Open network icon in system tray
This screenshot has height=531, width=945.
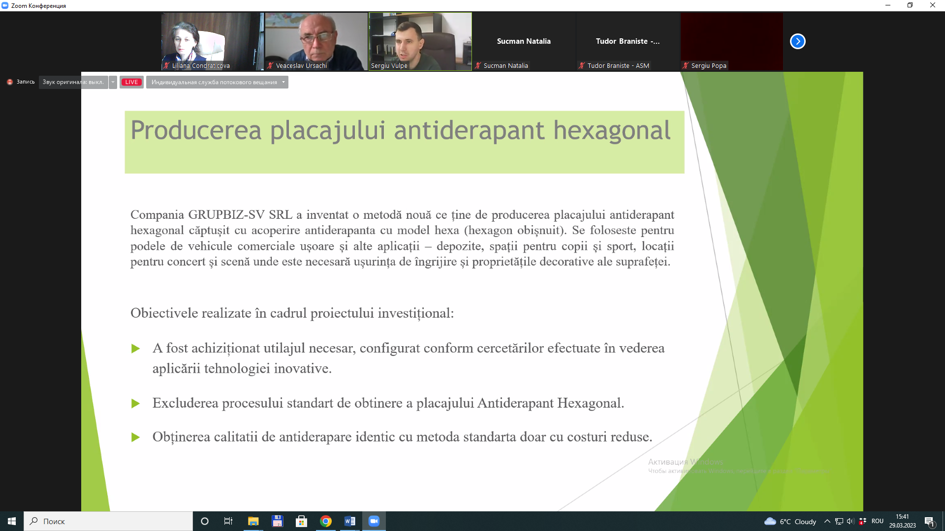coord(839,521)
